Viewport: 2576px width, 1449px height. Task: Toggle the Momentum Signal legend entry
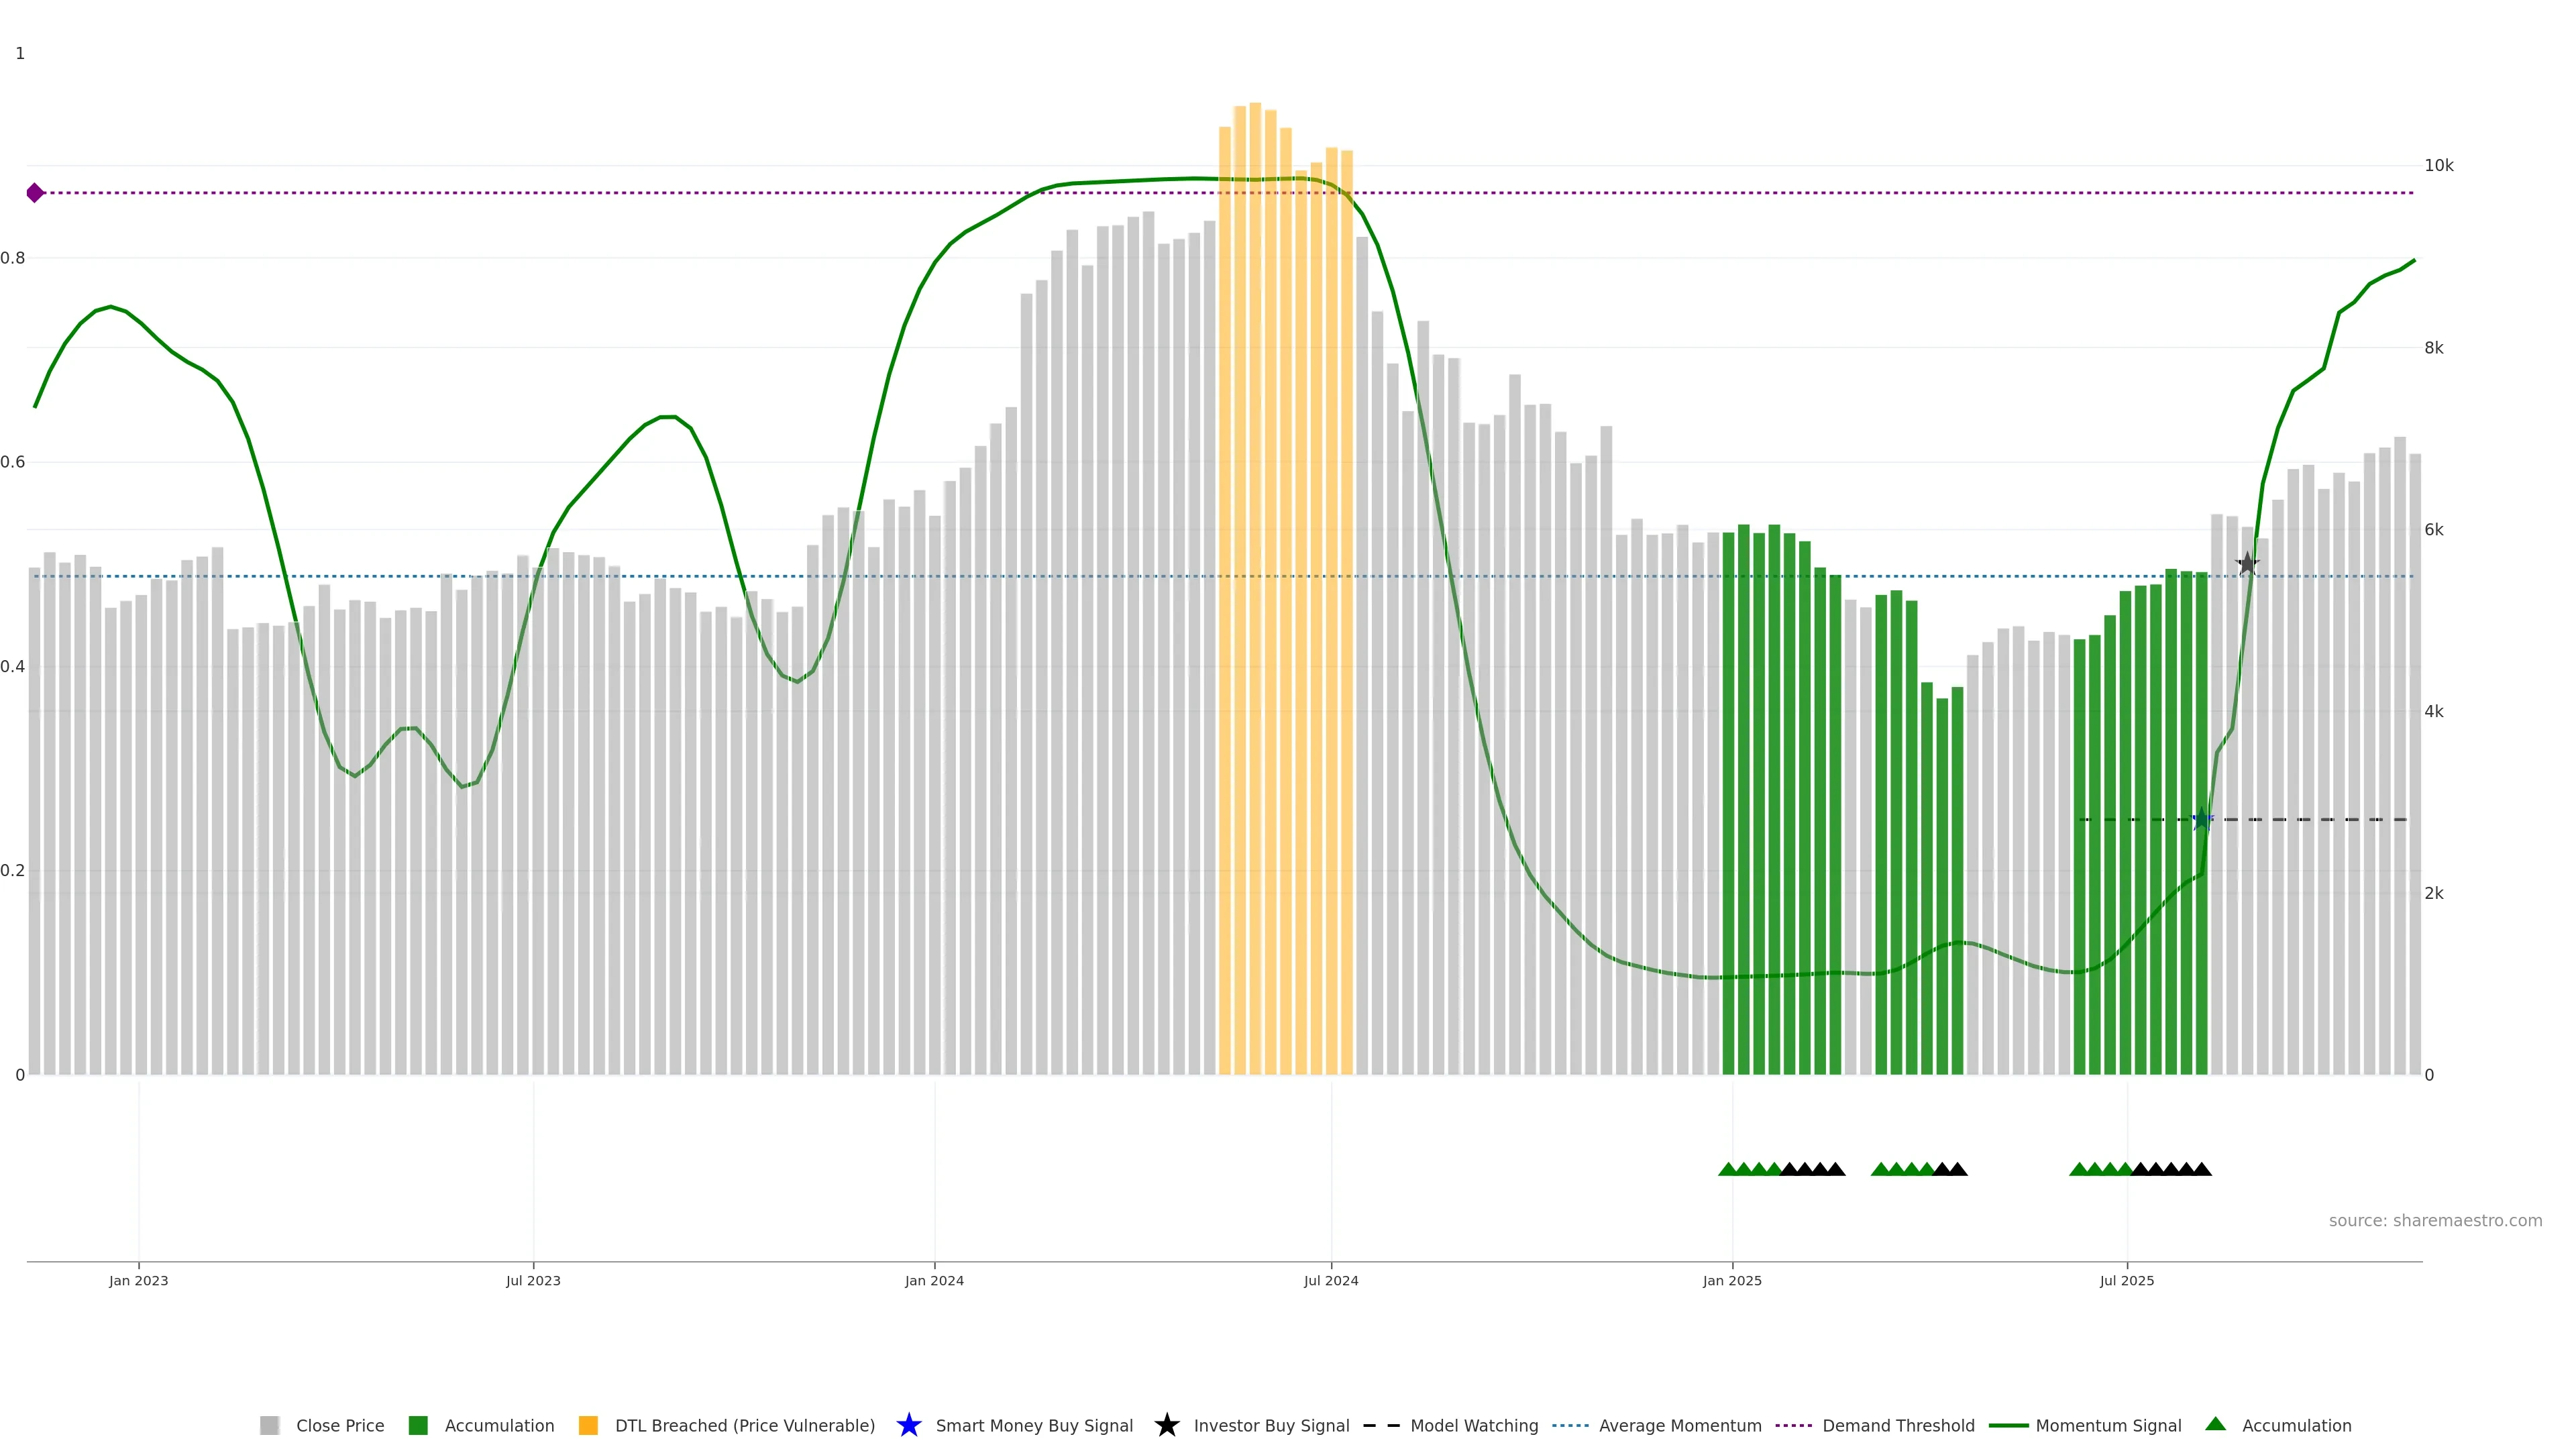2108,1425
